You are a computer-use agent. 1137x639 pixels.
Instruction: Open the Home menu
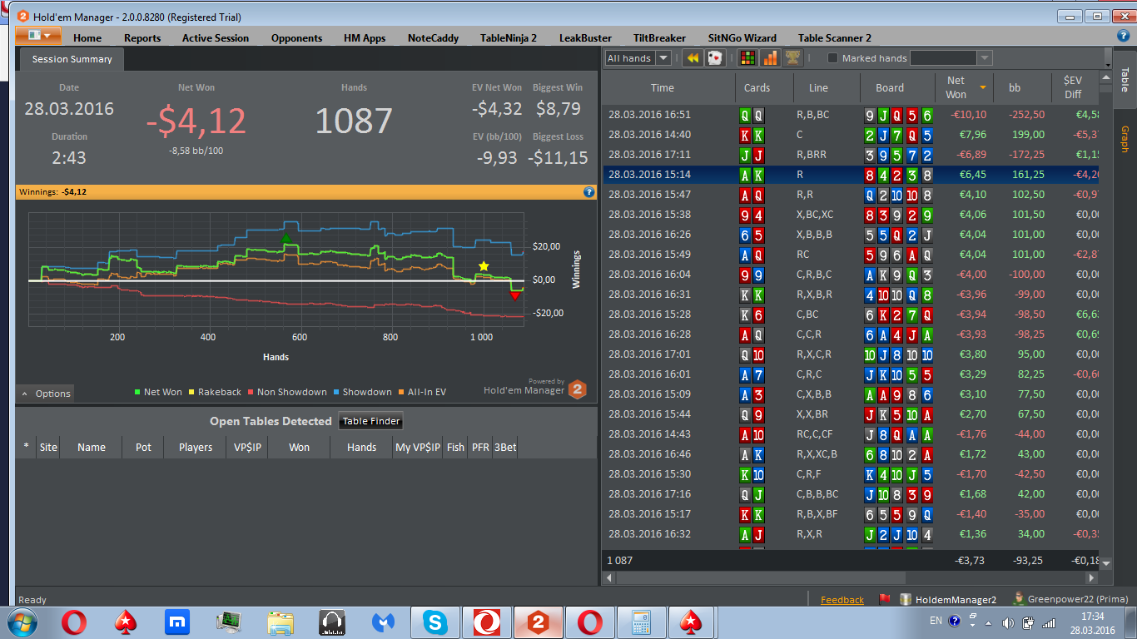[87, 37]
